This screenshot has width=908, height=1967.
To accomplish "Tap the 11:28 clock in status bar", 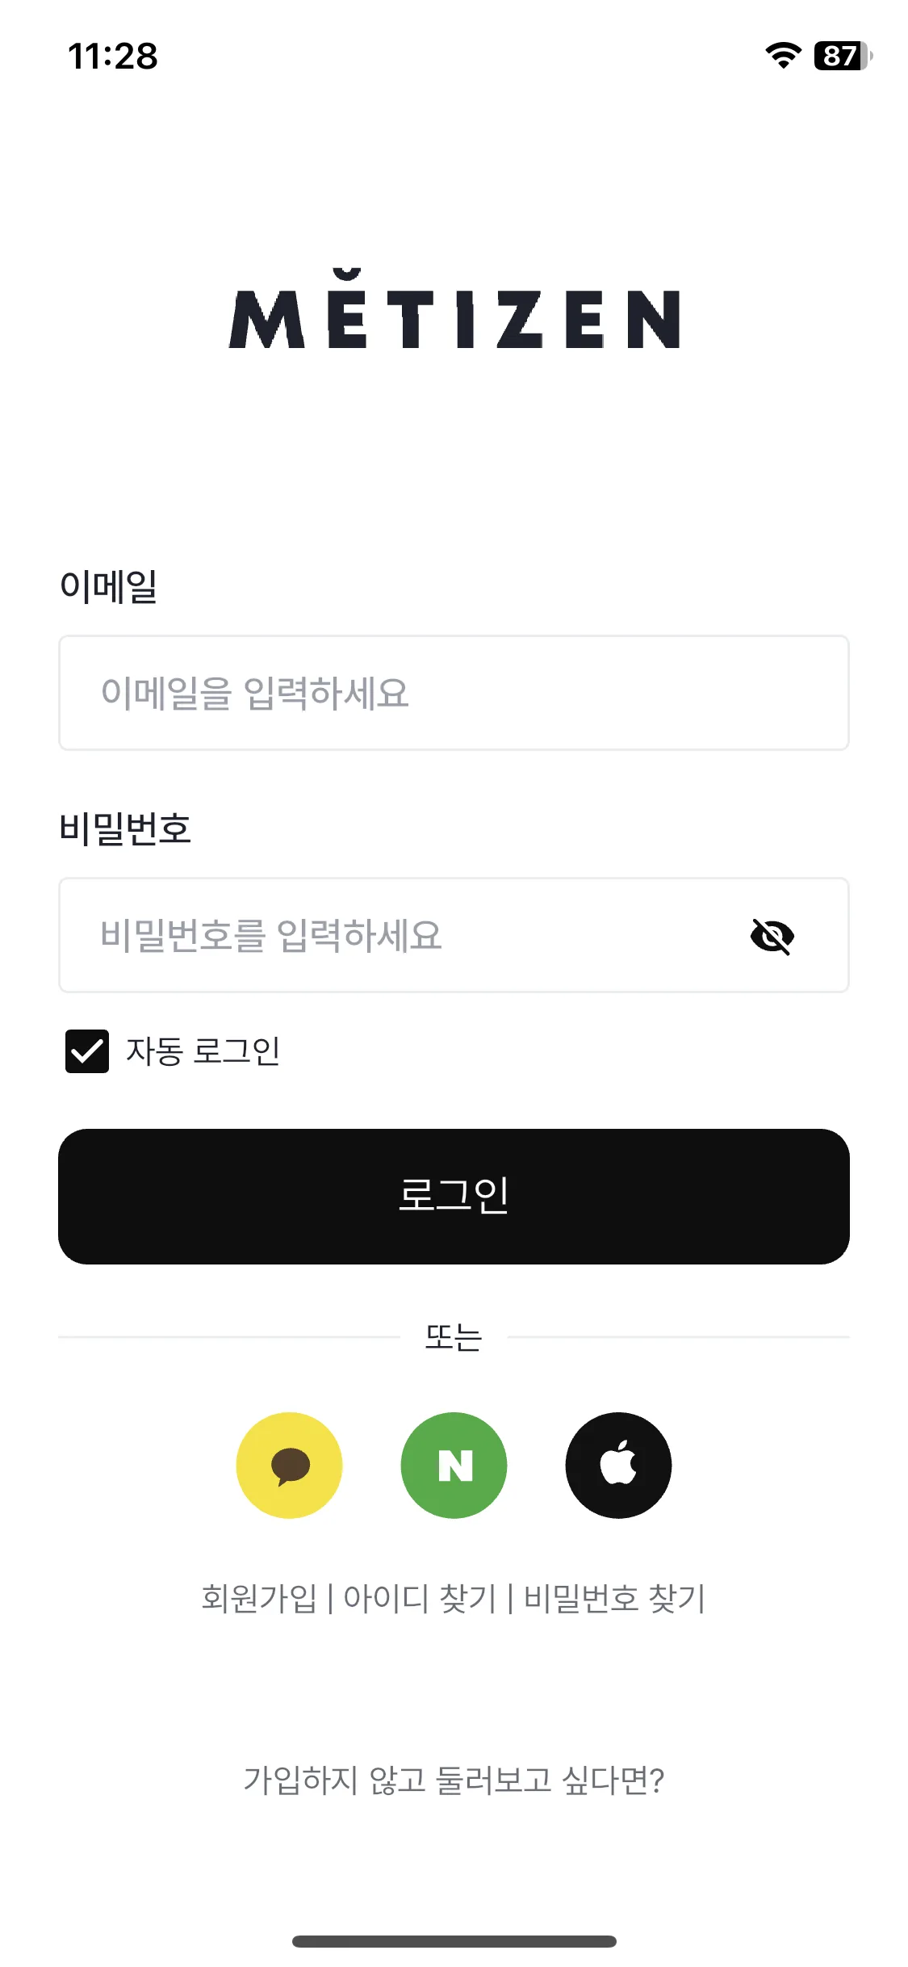I will (x=113, y=57).
